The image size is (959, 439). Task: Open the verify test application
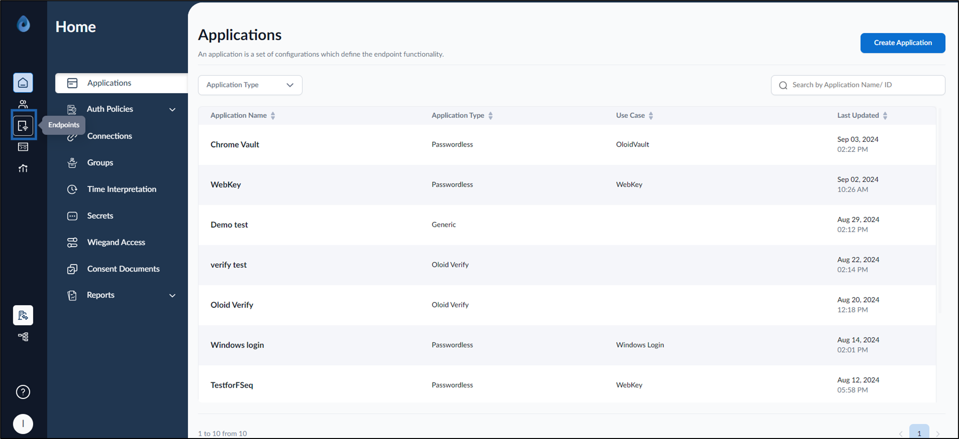(567, 265)
